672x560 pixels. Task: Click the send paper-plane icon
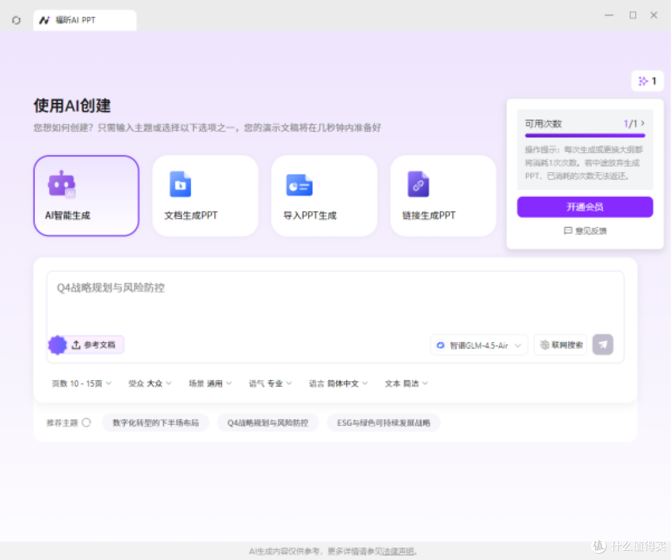click(602, 345)
